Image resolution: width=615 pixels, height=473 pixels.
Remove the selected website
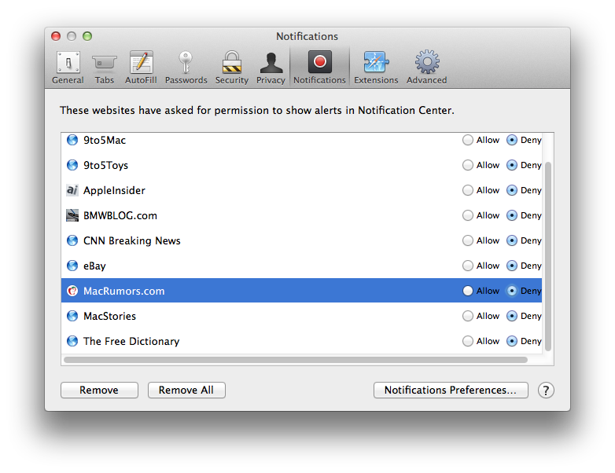99,390
